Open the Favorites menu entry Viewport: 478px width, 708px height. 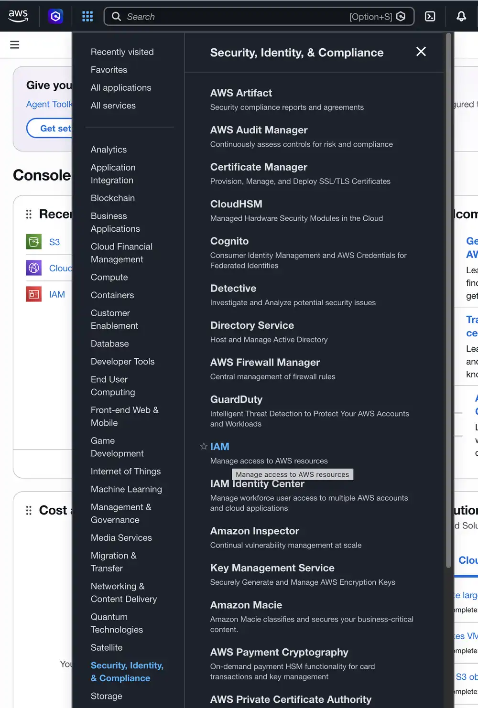click(109, 70)
